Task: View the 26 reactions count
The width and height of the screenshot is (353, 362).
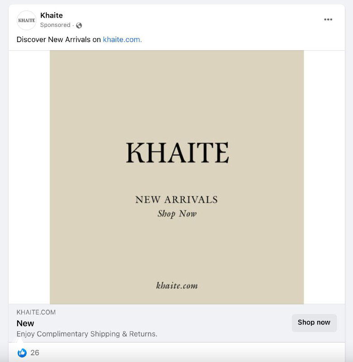Action: 35,352
